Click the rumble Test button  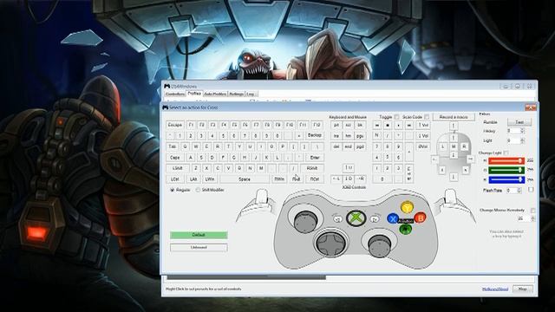pos(519,122)
